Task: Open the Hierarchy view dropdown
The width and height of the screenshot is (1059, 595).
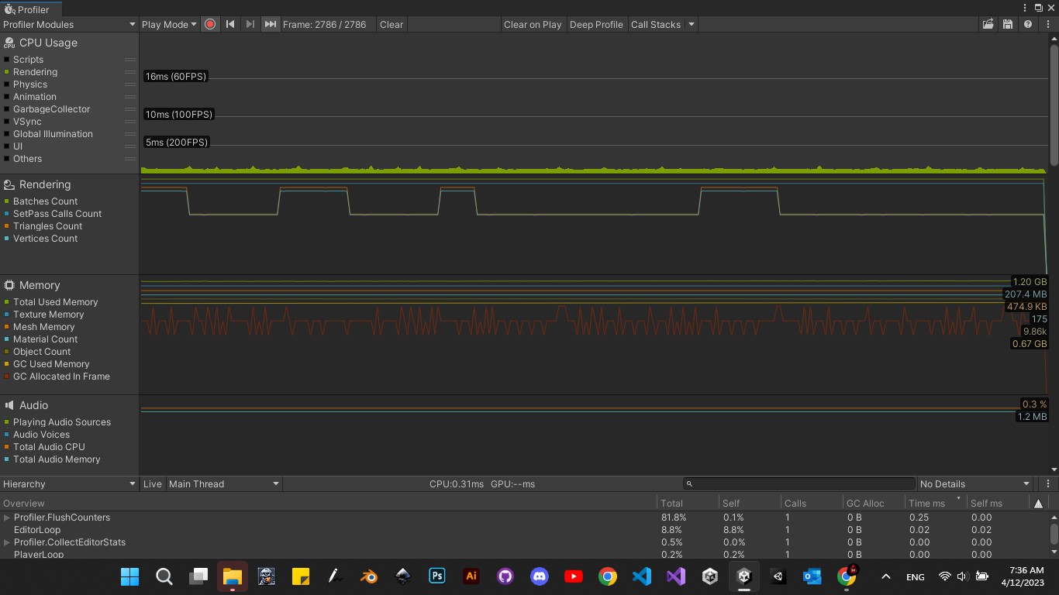Action: coord(69,483)
